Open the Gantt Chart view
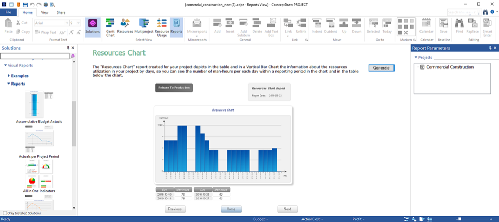499x222 pixels. 110,27
